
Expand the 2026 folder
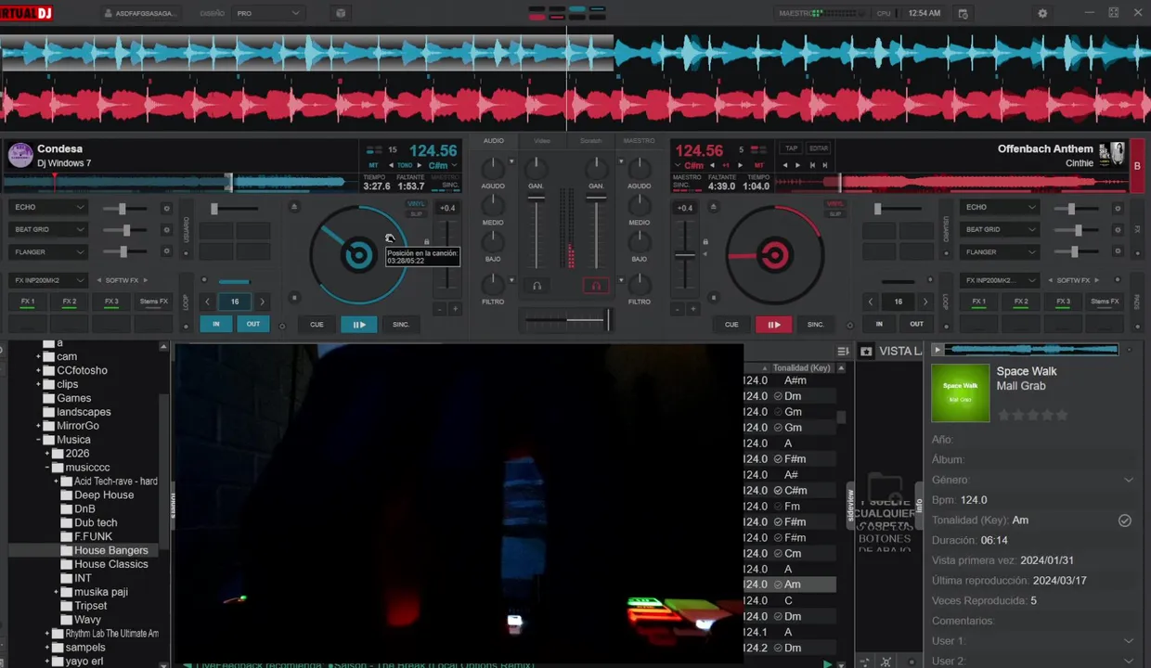click(x=47, y=454)
